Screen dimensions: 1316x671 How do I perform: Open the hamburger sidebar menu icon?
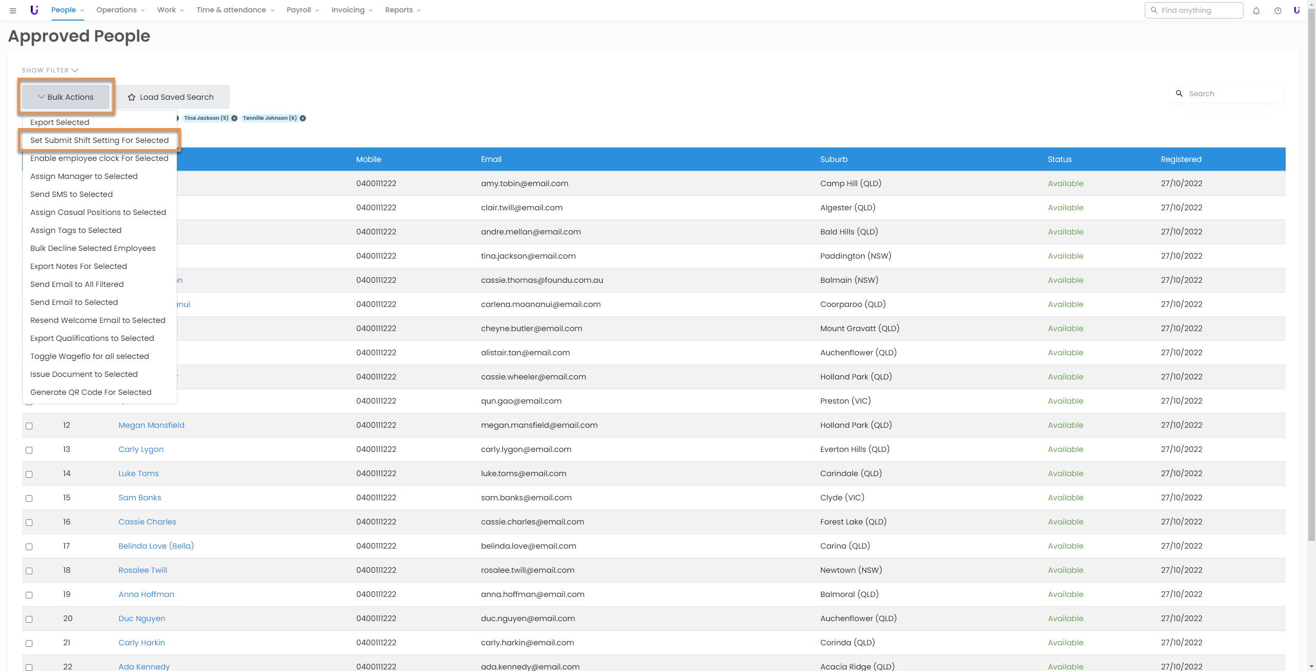pyautogui.click(x=13, y=10)
